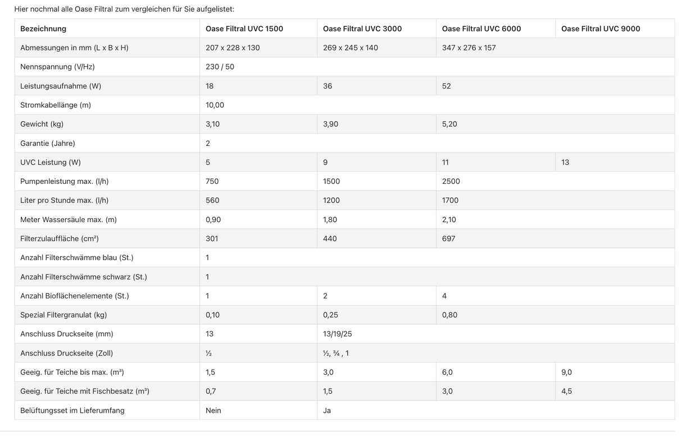The image size is (682, 438).
Task: Select the Meter Wassersäule value "0,90"
Action: pos(213,219)
